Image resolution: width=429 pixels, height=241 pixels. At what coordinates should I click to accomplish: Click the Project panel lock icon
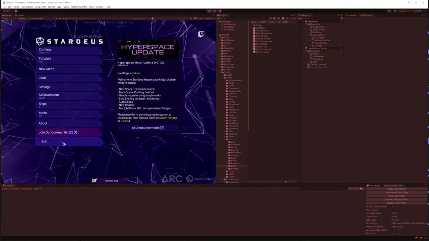click(x=292, y=15)
